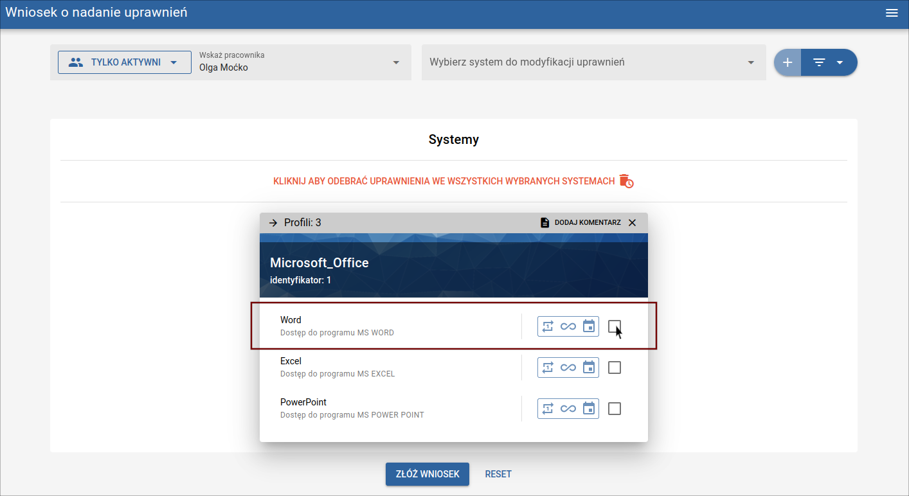The width and height of the screenshot is (909, 496).
Task: Click the PowerPoint profile name
Action: click(x=303, y=402)
